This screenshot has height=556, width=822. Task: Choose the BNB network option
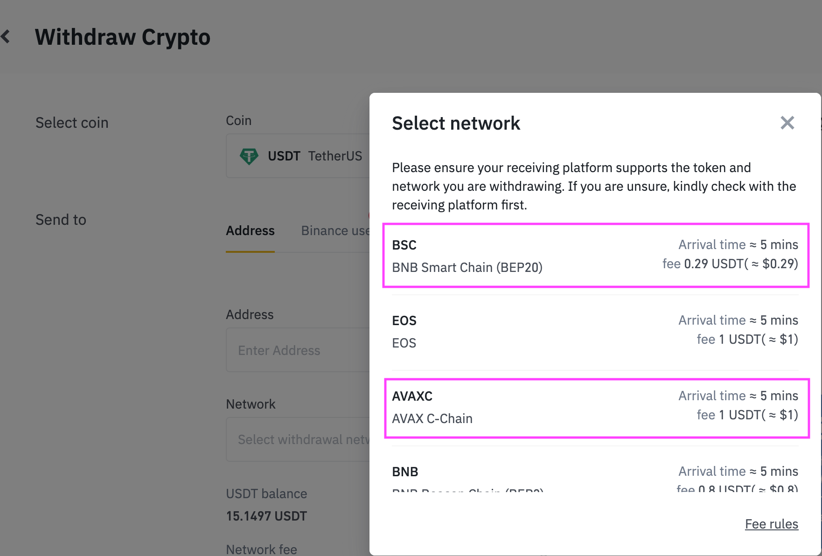coord(595,477)
